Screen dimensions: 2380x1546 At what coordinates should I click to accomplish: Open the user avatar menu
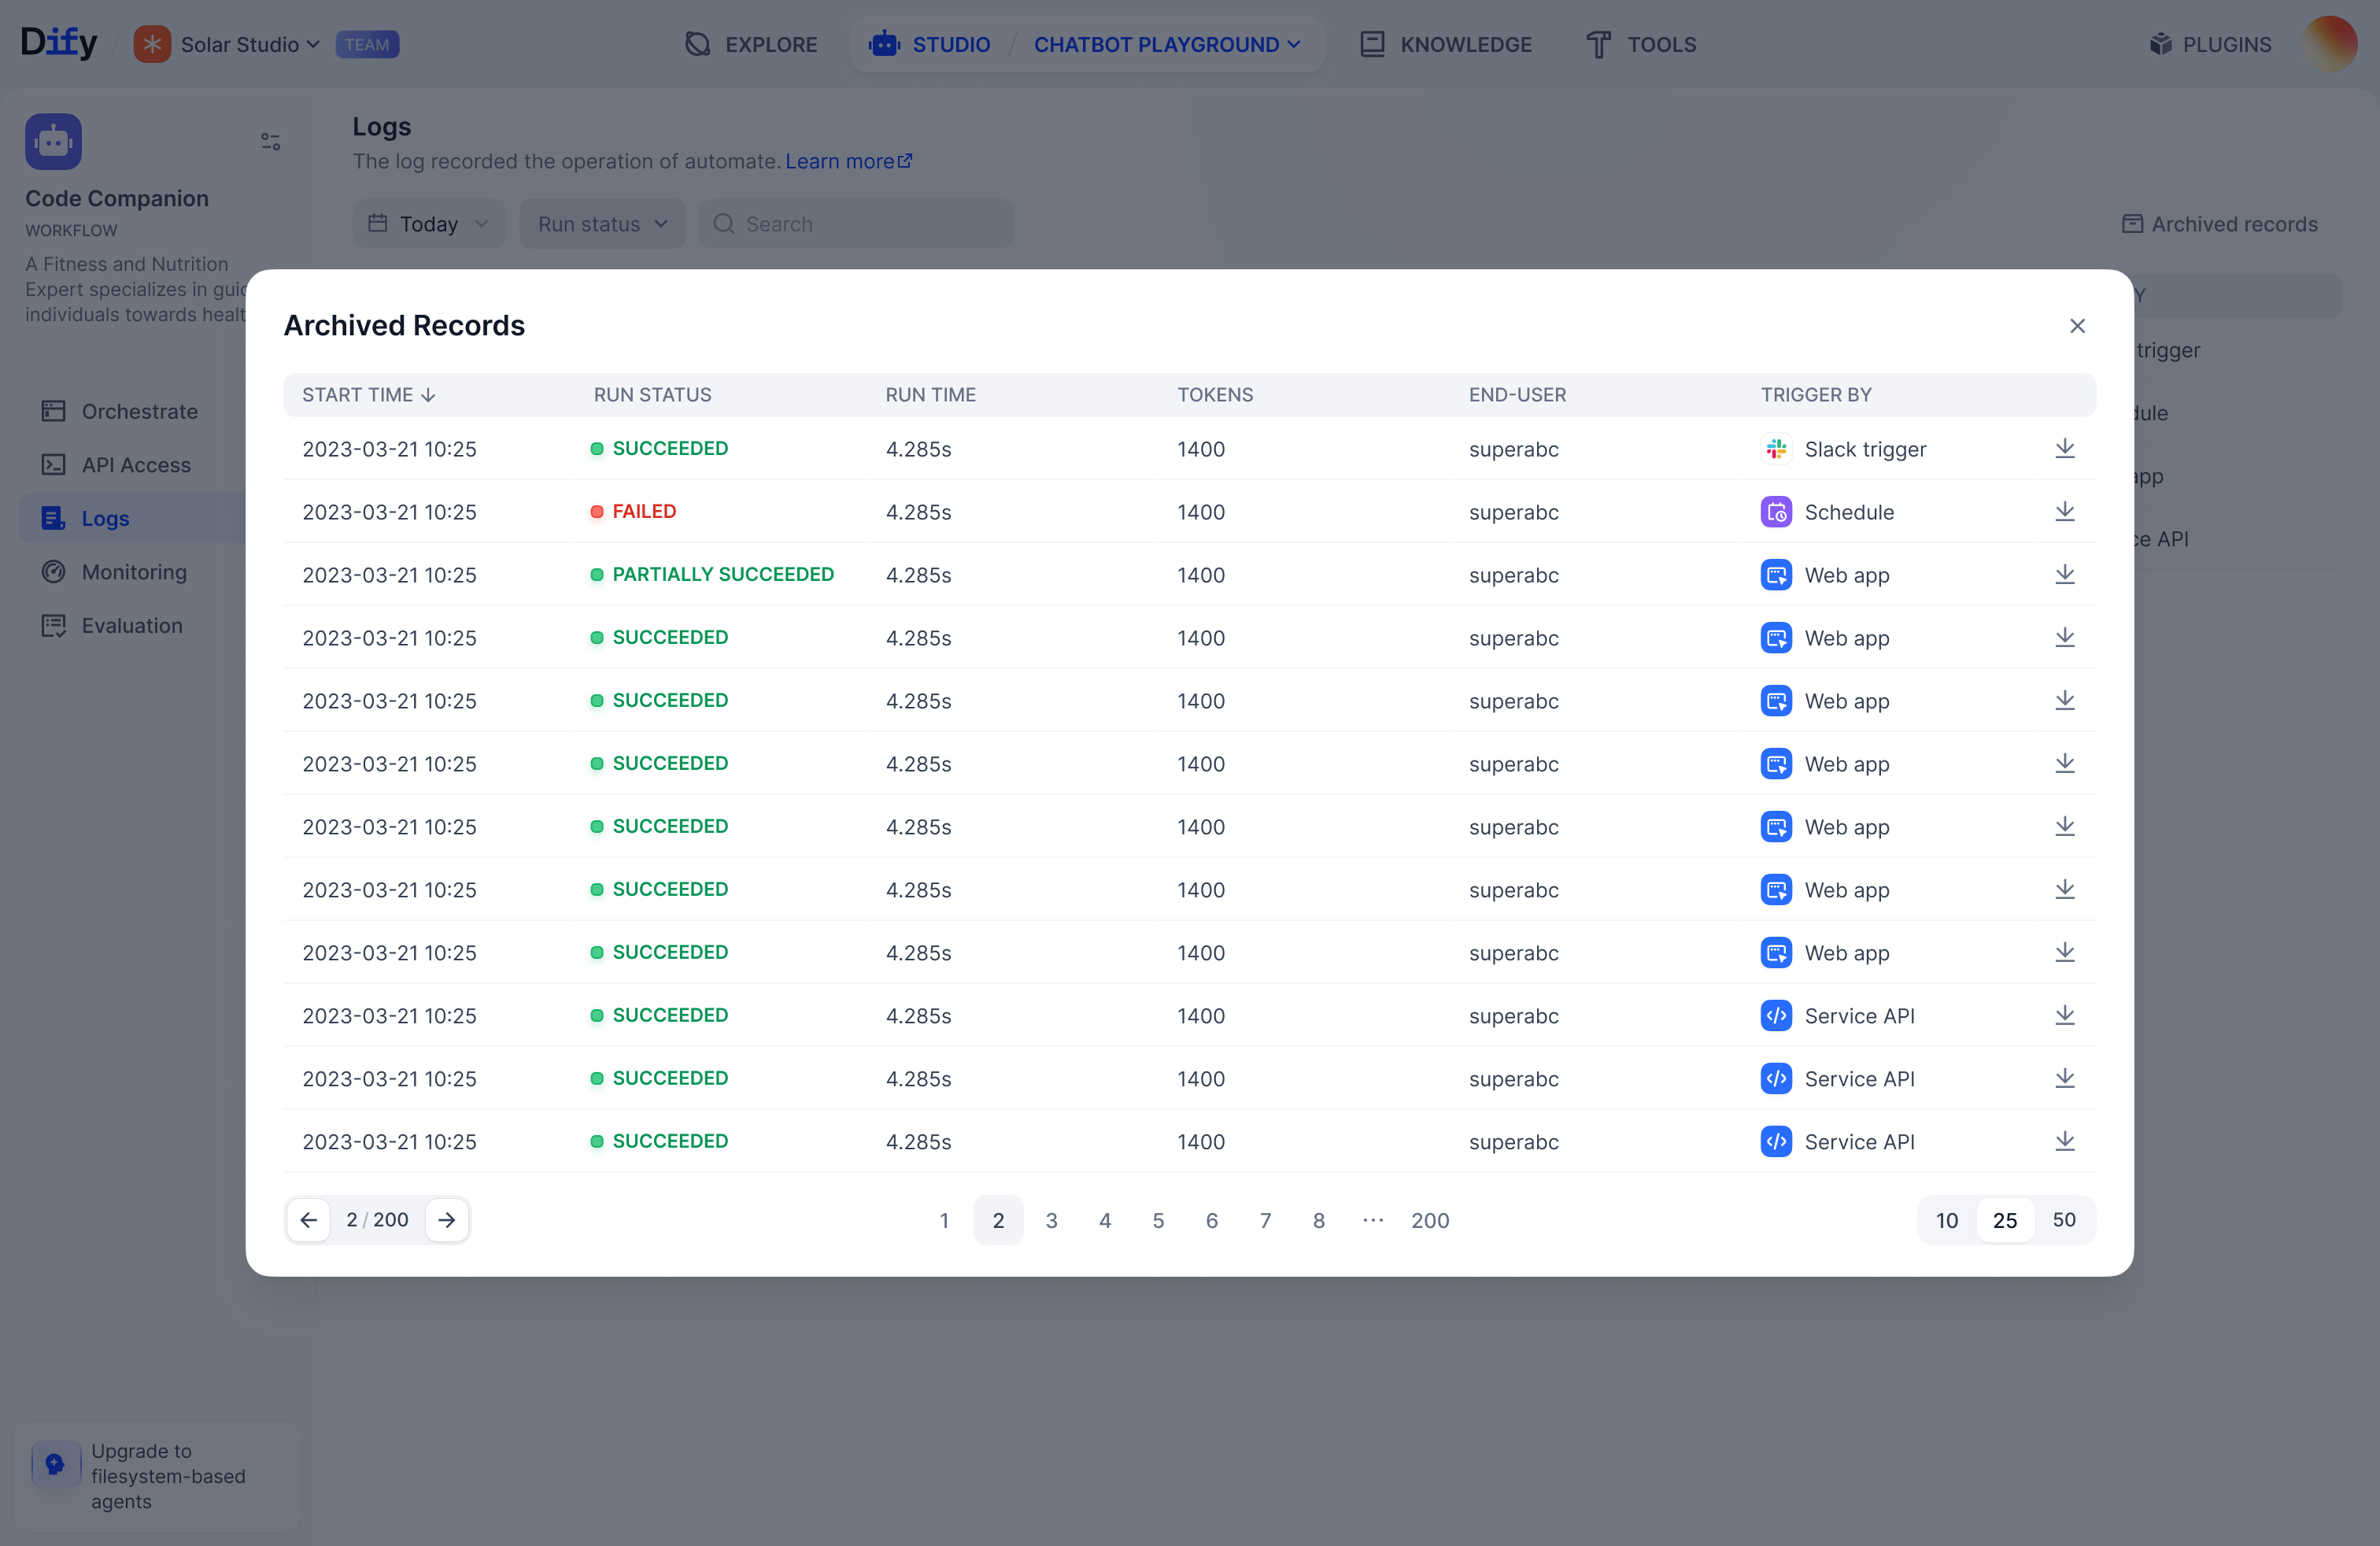click(2330, 44)
